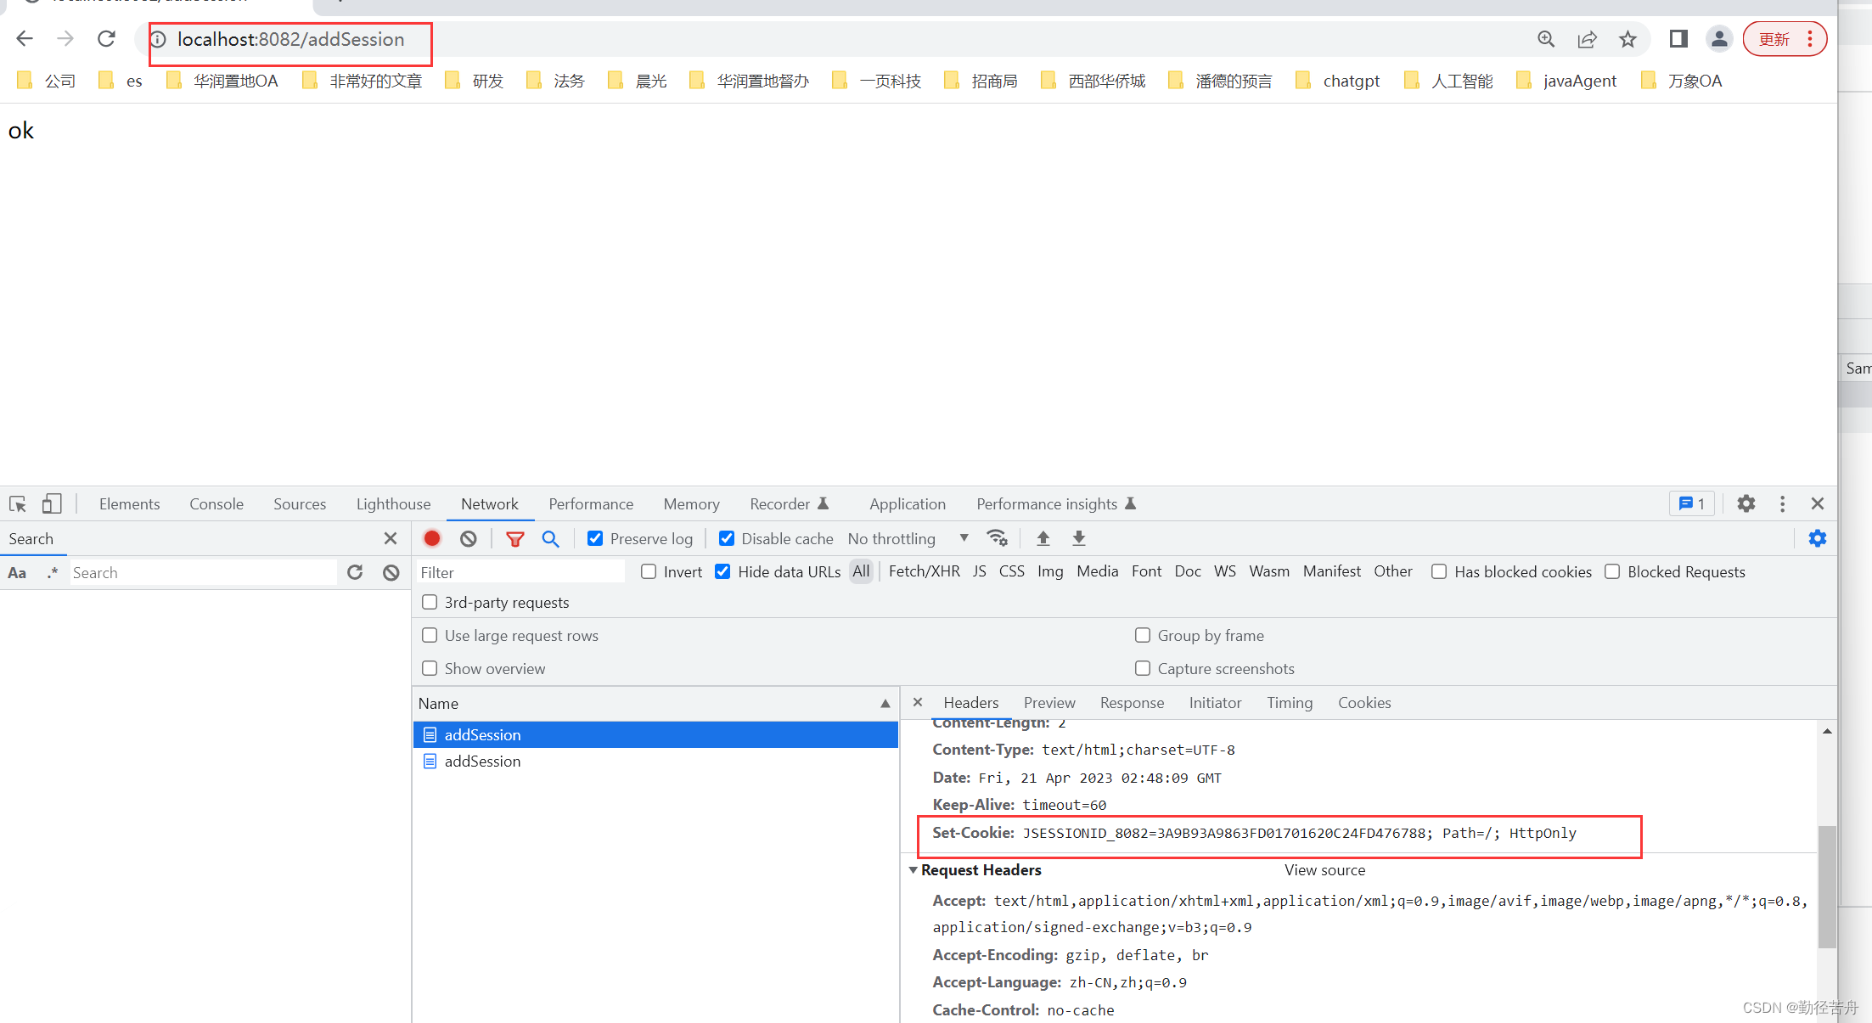This screenshot has width=1872, height=1023.
Task: Click View source for request headers
Action: 1324,870
